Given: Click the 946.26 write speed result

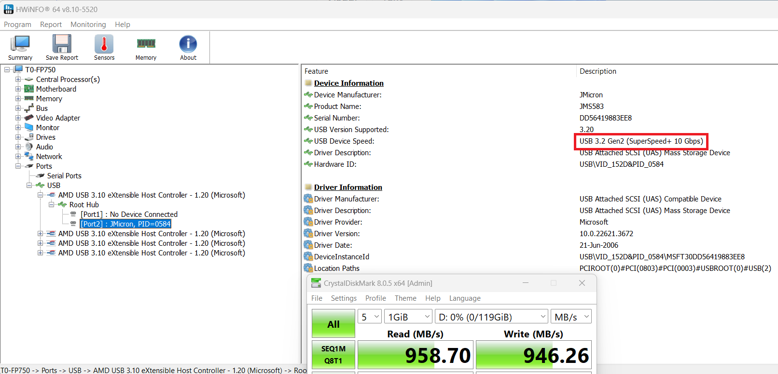Looking at the screenshot, I should (534, 355).
